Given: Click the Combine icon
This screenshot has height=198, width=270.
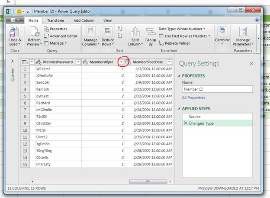Looking at the screenshot, I should pyautogui.click(x=222, y=31).
